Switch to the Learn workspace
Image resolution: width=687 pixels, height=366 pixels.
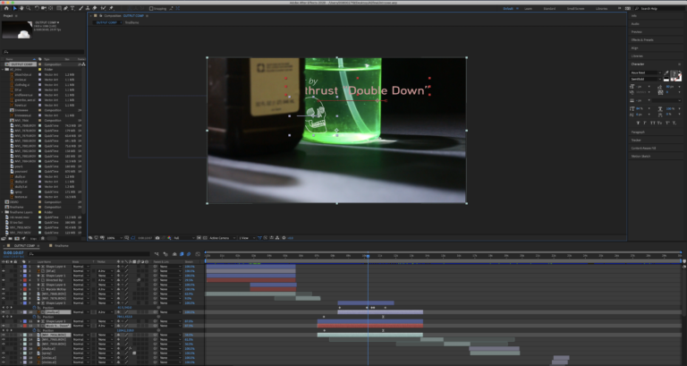pyautogui.click(x=529, y=9)
